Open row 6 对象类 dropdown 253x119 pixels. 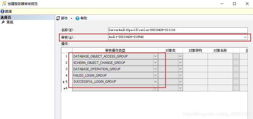coord(180,88)
